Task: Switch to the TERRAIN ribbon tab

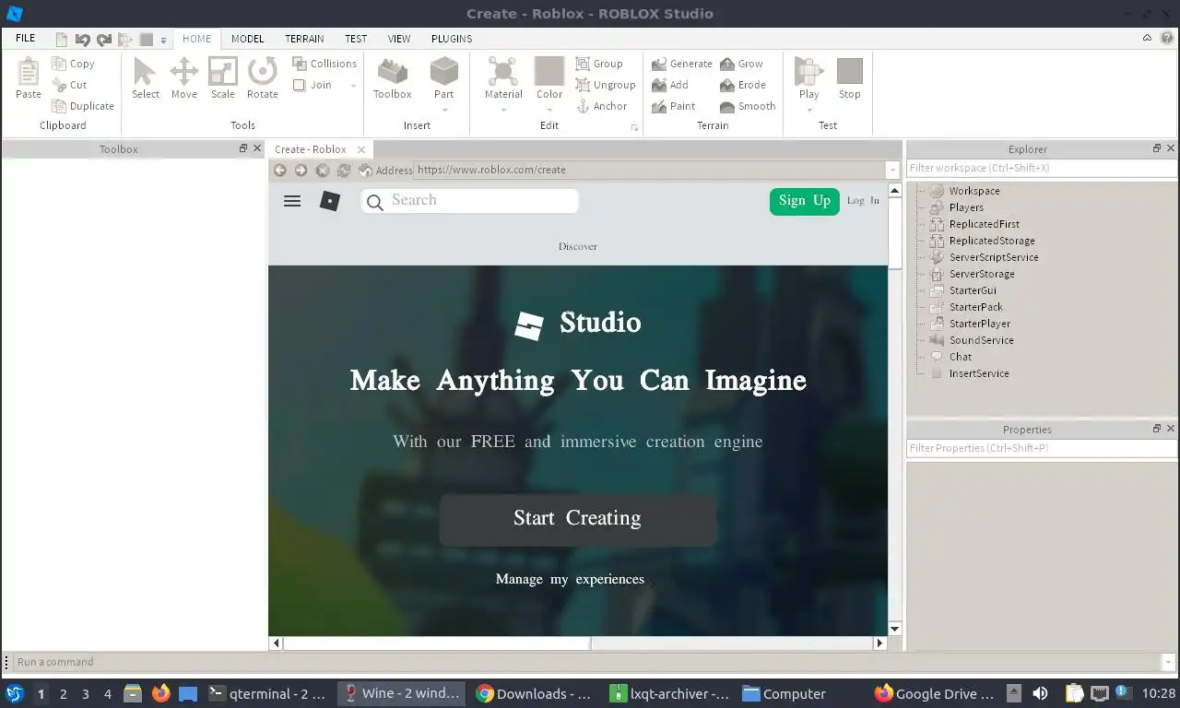Action: pyautogui.click(x=304, y=39)
